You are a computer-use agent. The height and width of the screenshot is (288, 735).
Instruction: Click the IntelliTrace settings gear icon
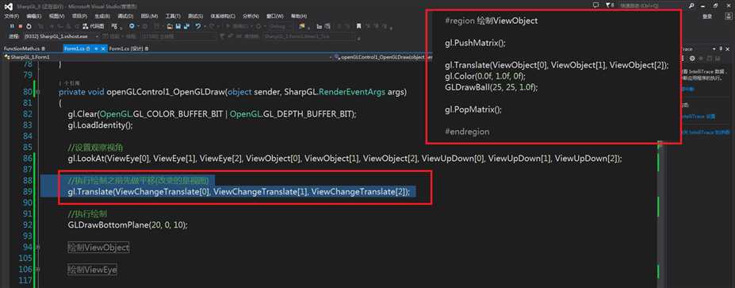692,59
